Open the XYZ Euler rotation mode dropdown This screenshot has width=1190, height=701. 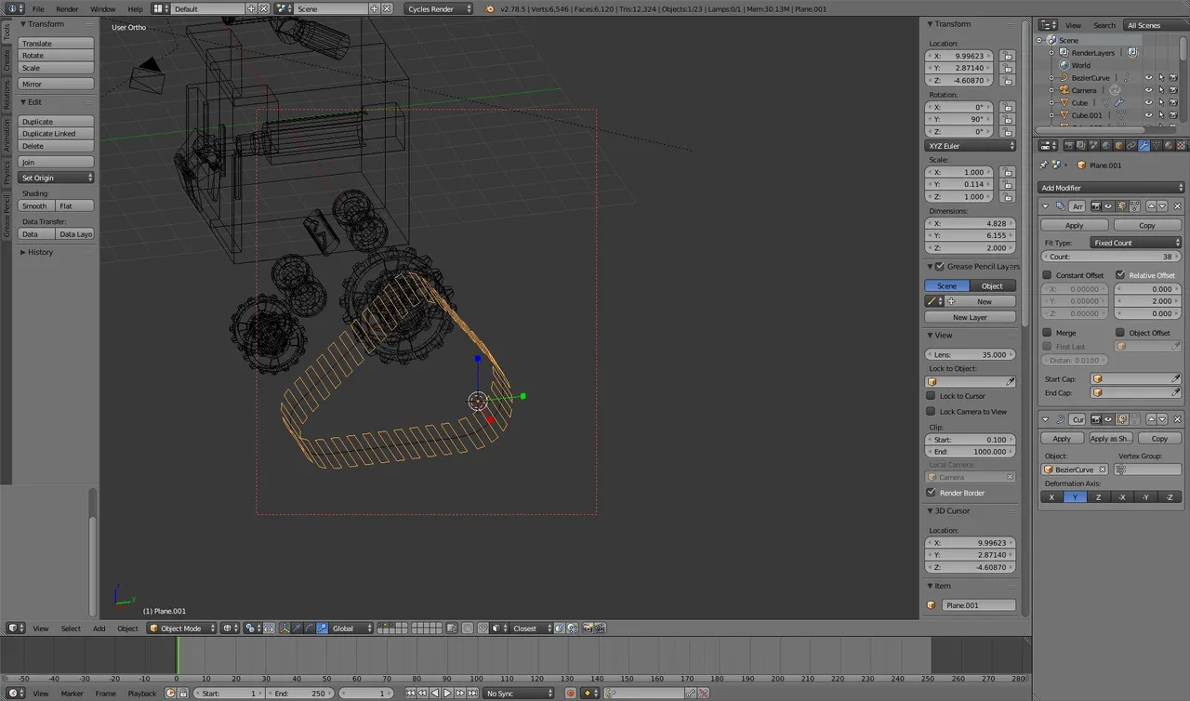pos(971,146)
